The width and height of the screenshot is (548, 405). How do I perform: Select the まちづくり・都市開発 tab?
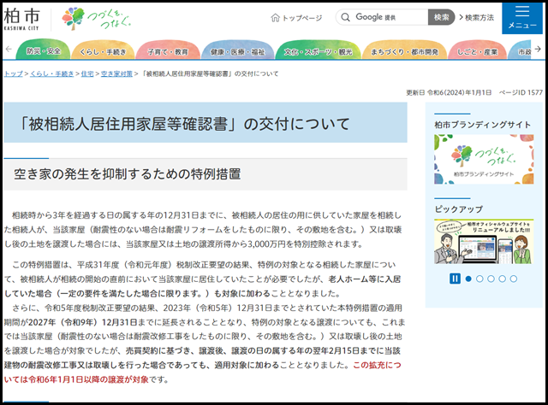click(x=404, y=51)
